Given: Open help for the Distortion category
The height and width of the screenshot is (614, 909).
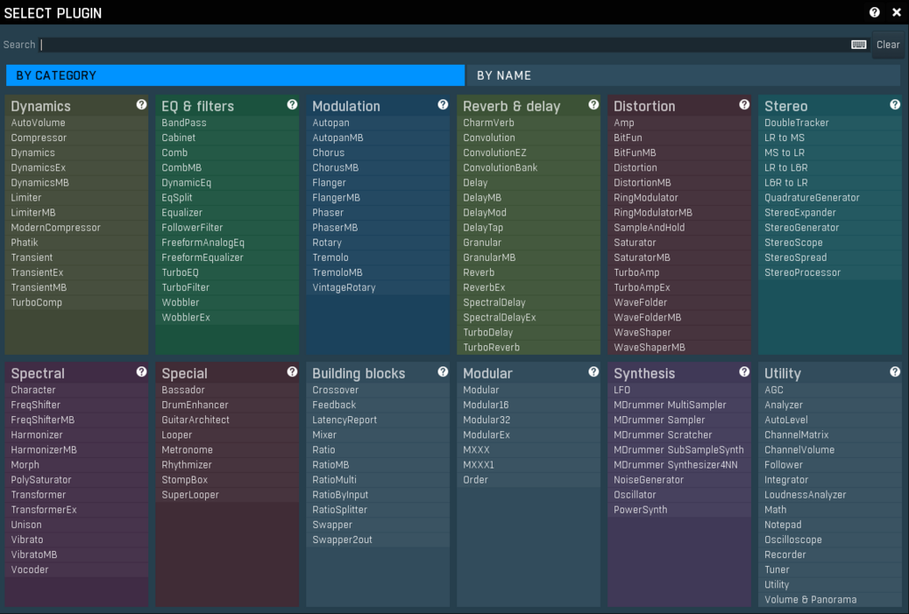Looking at the screenshot, I should (x=745, y=105).
